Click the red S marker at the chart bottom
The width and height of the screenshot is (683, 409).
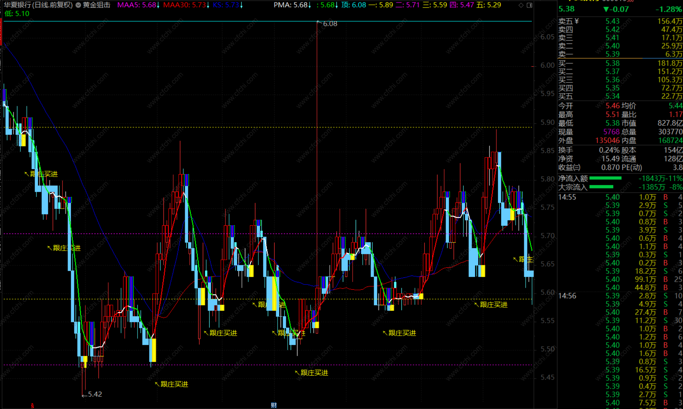click(x=32, y=406)
